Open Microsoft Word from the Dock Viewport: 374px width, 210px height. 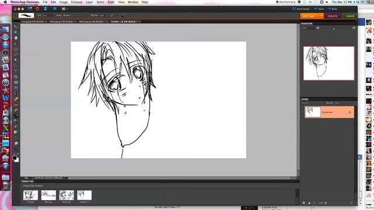coord(5,97)
